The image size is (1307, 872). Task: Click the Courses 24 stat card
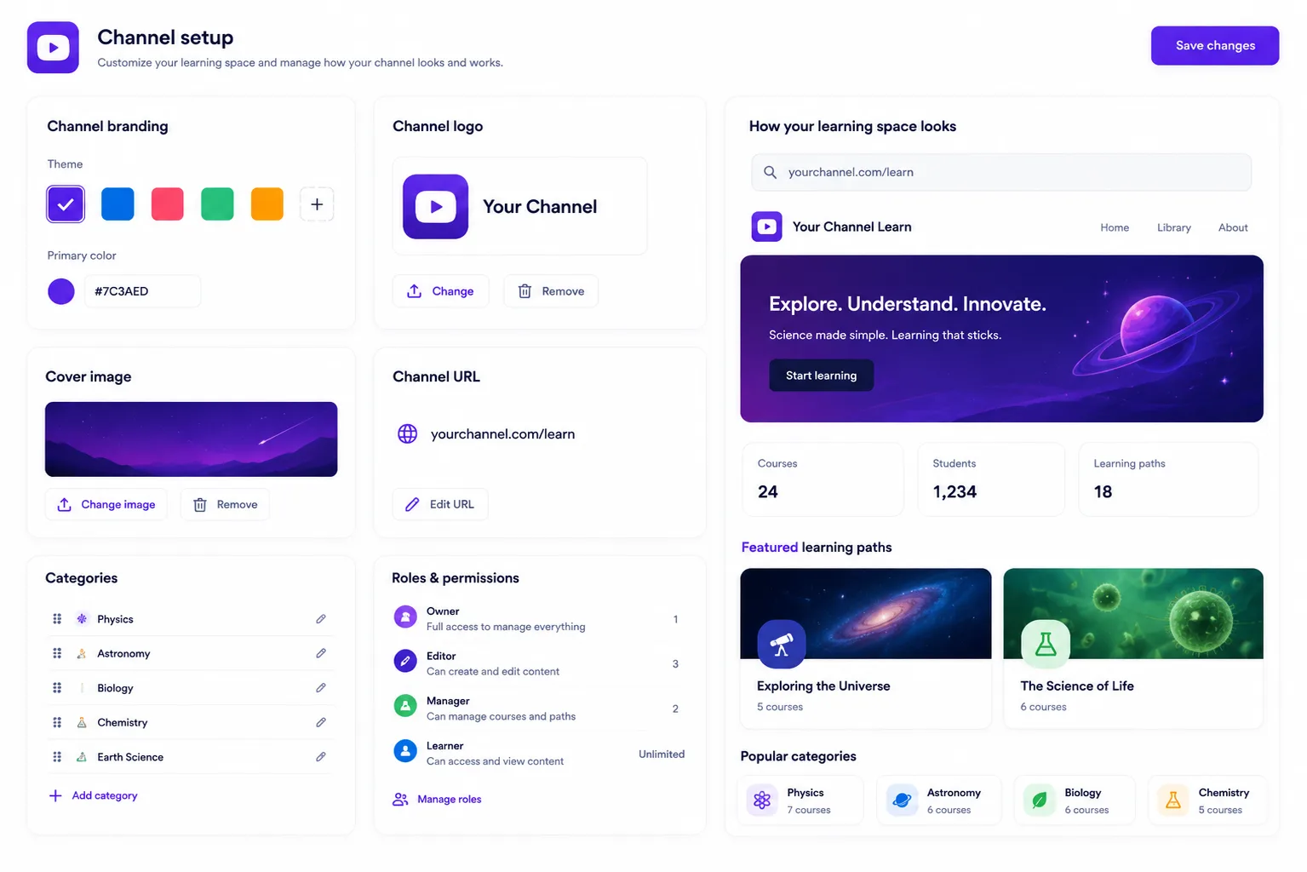(x=823, y=479)
